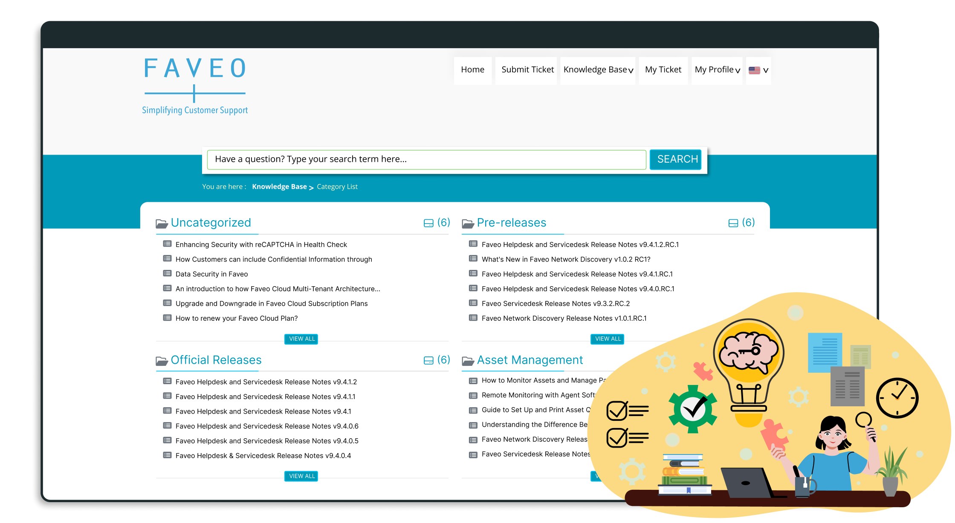Image resolution: width=955 pixels, height=523 pixels.
Task: Click the US flag language icon
Action: 754,70
